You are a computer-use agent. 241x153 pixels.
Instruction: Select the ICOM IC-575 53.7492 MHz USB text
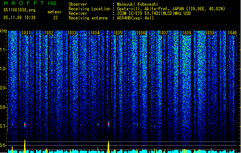154,13
